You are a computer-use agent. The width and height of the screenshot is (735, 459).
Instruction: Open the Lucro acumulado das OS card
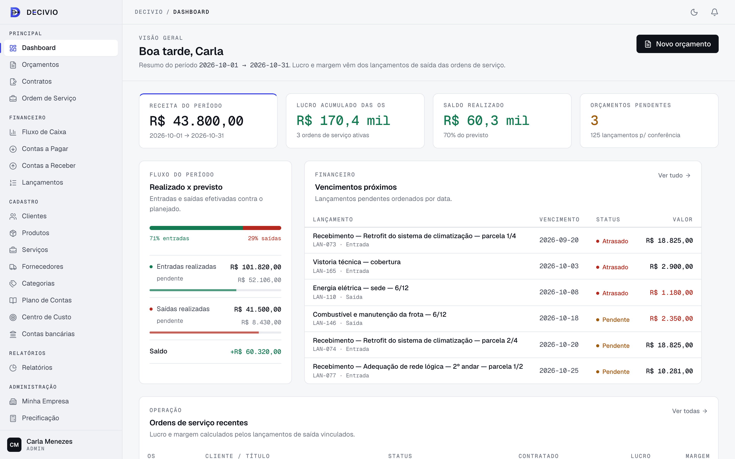[x=355, y=121]
